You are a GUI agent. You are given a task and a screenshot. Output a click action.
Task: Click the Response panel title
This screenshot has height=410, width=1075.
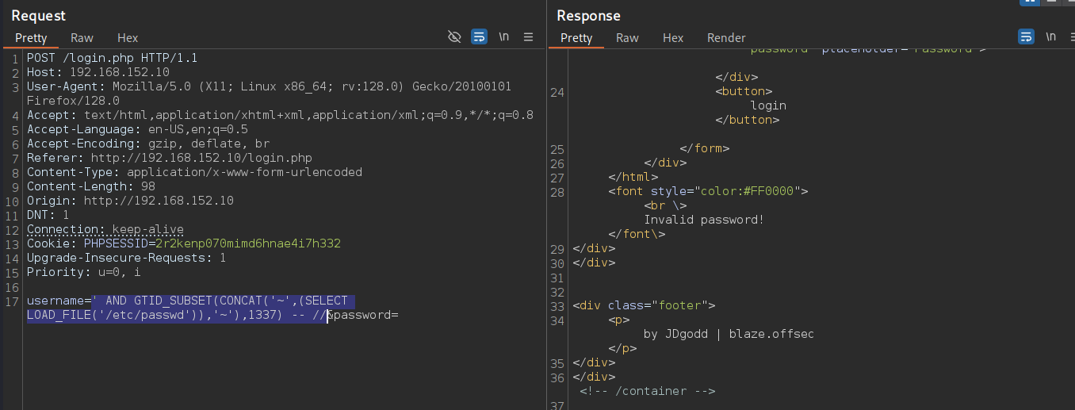[588, 15]
